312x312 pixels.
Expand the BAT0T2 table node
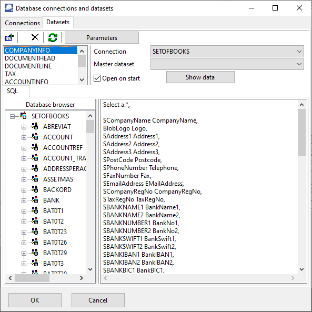pyautogui.click(x=24, y=222)
